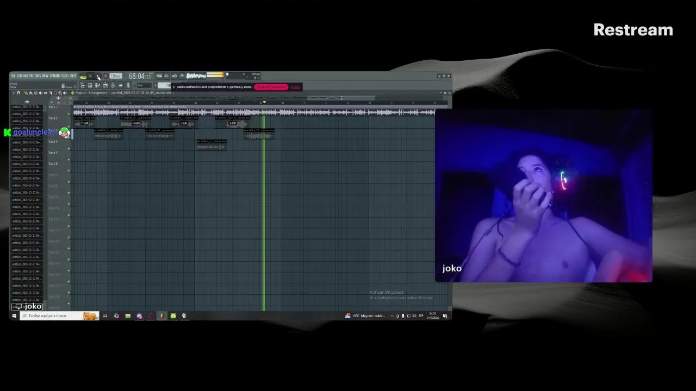Click the Dejar de compartir button

271,87
